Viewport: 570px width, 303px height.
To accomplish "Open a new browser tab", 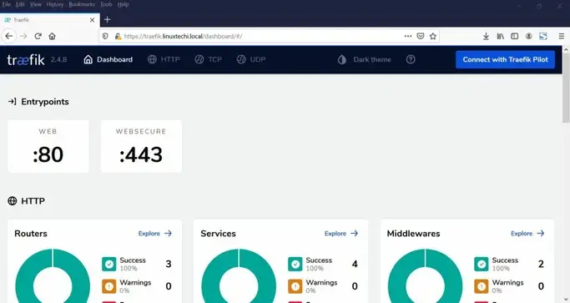I will point(107,20).
